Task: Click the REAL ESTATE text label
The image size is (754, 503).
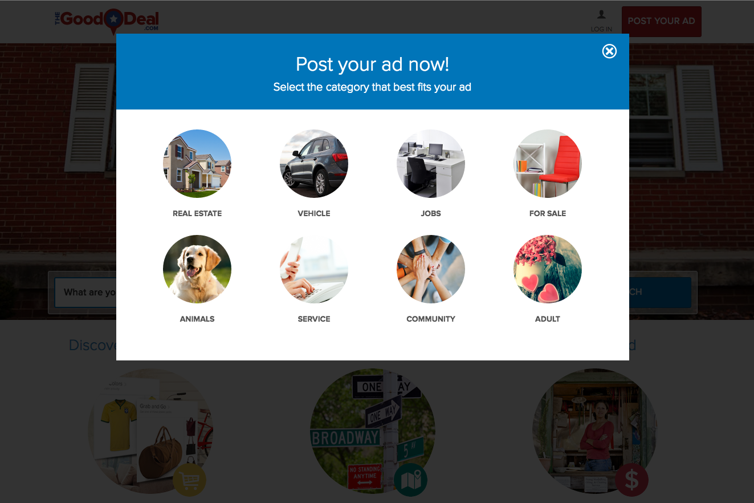Action: click(x=197, y=213)
